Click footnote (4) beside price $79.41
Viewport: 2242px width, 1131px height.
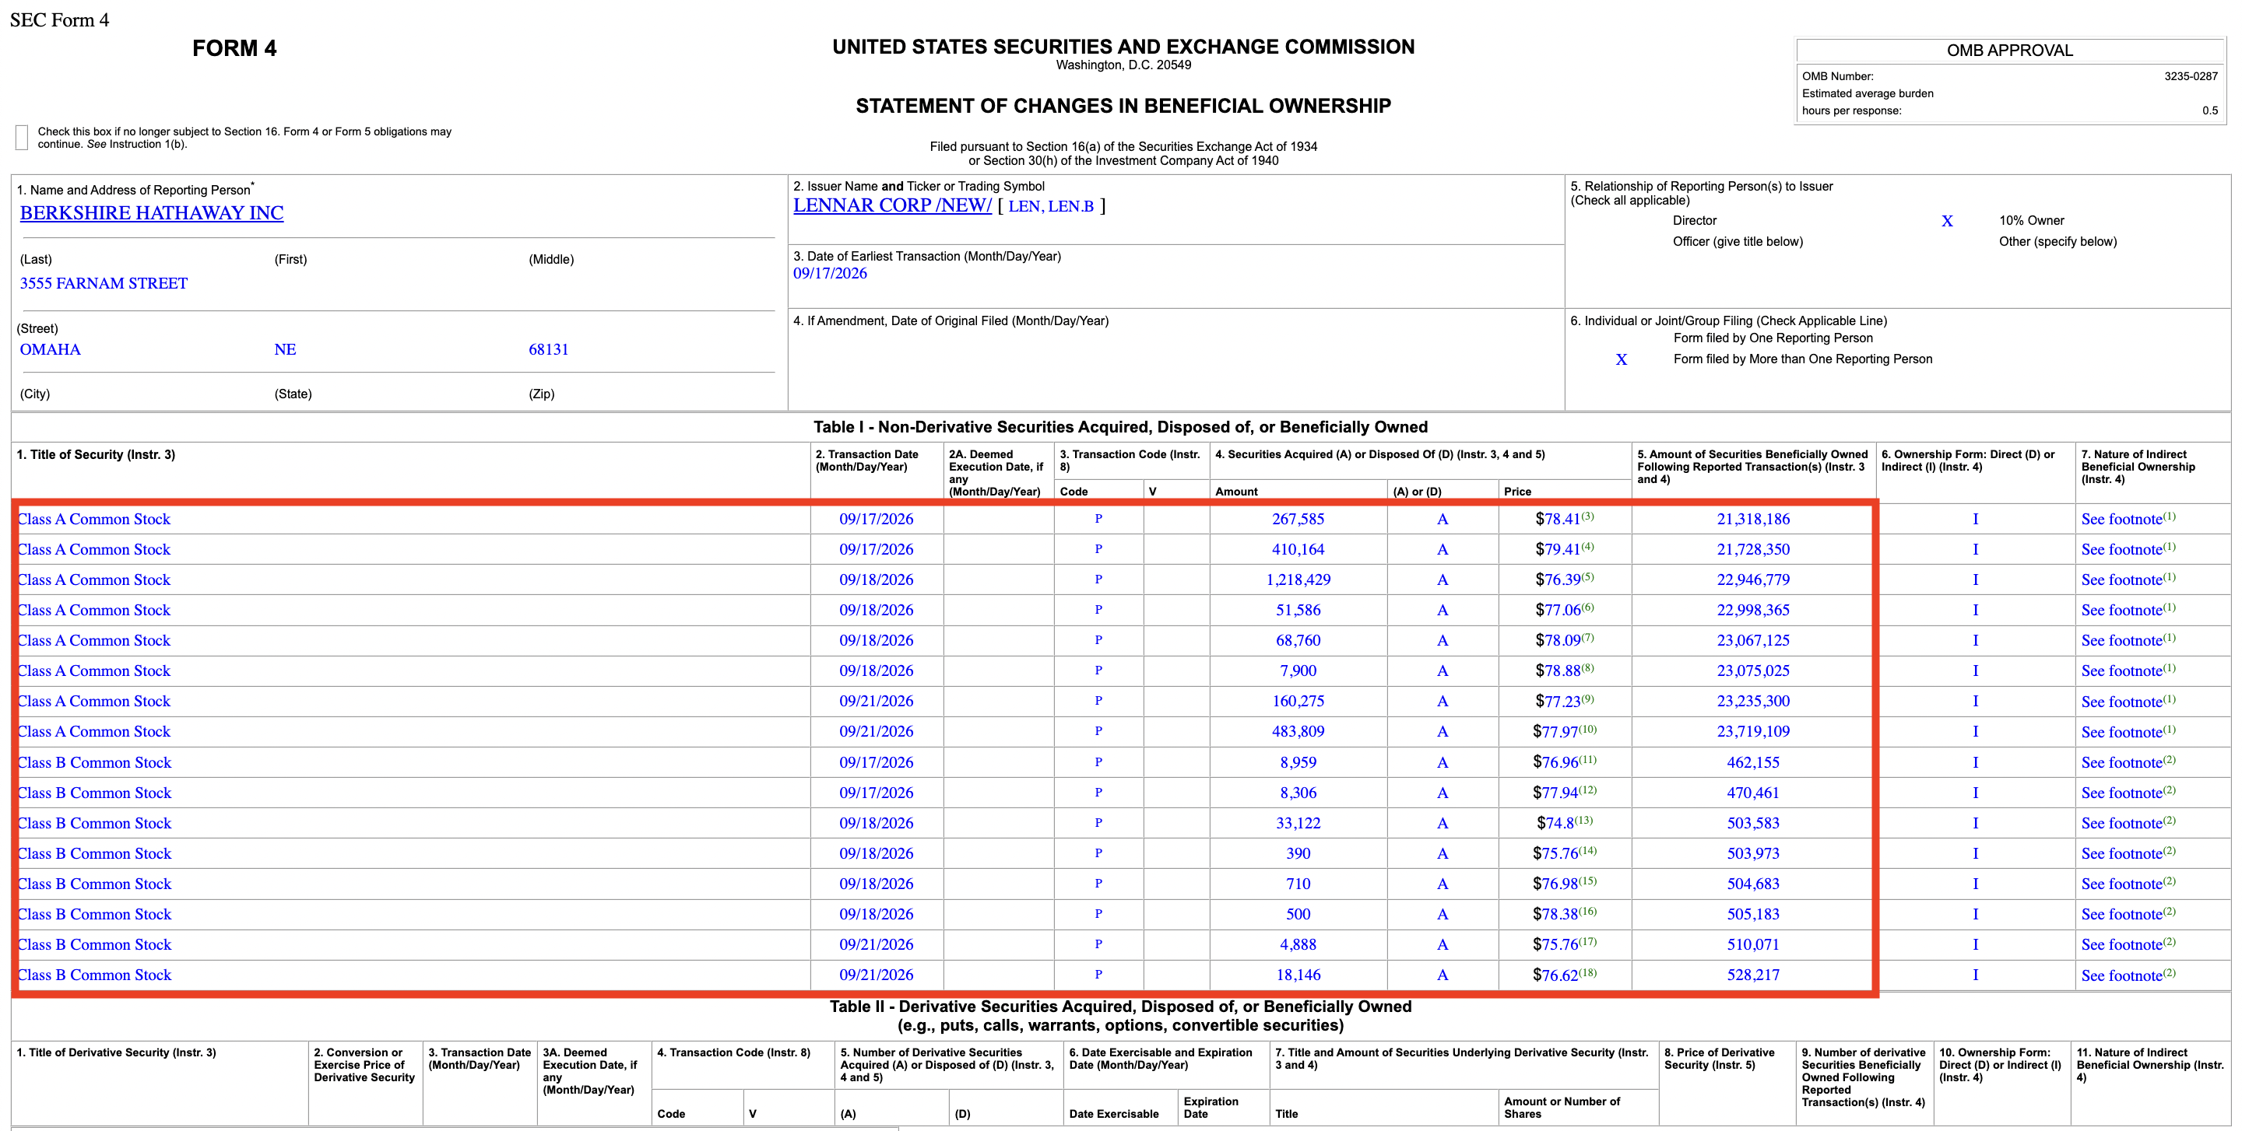pos(1587,546)
